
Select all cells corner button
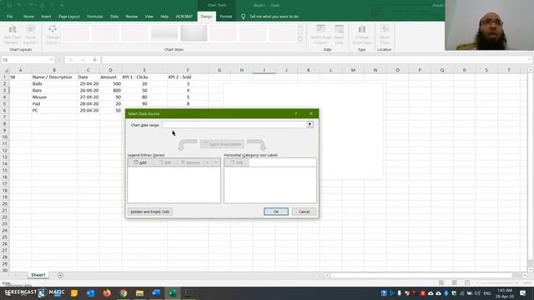click(x=5, y=70)
